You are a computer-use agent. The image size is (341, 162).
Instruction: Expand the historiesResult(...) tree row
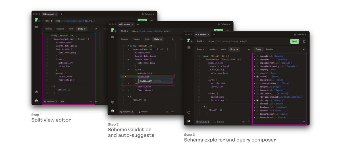(x=254, y=97)
